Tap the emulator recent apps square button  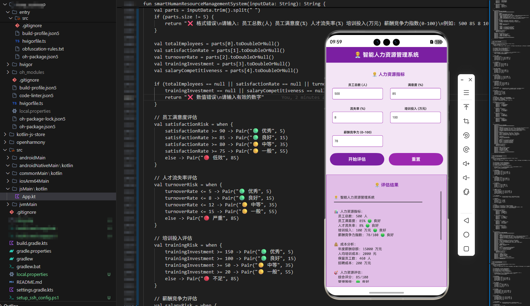[x=466, y=249]
